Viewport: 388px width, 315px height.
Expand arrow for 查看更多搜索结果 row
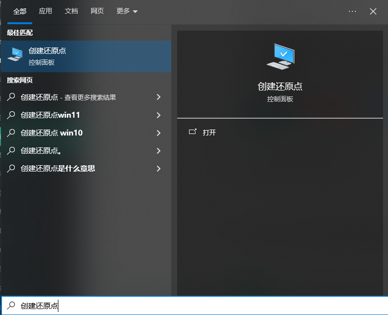click(x=158, y=97)
